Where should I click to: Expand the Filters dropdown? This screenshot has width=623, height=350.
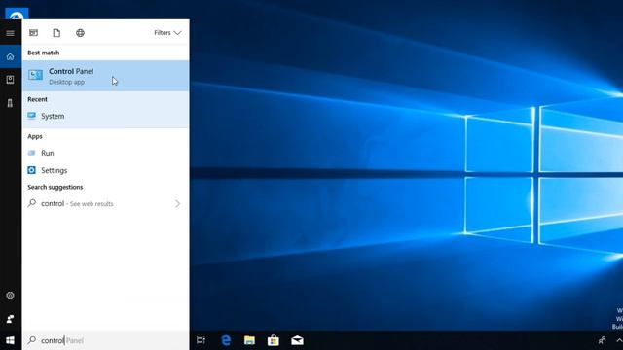[167, 33]
